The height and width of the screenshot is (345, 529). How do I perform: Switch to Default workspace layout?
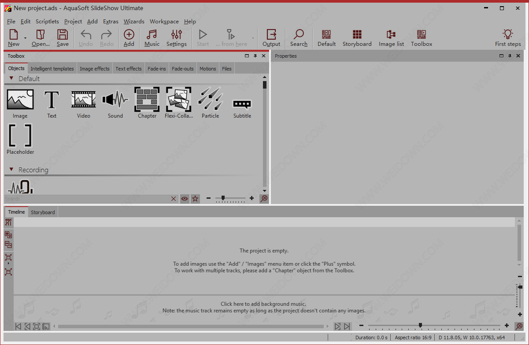pyautogui.click(x=326, y=38)
